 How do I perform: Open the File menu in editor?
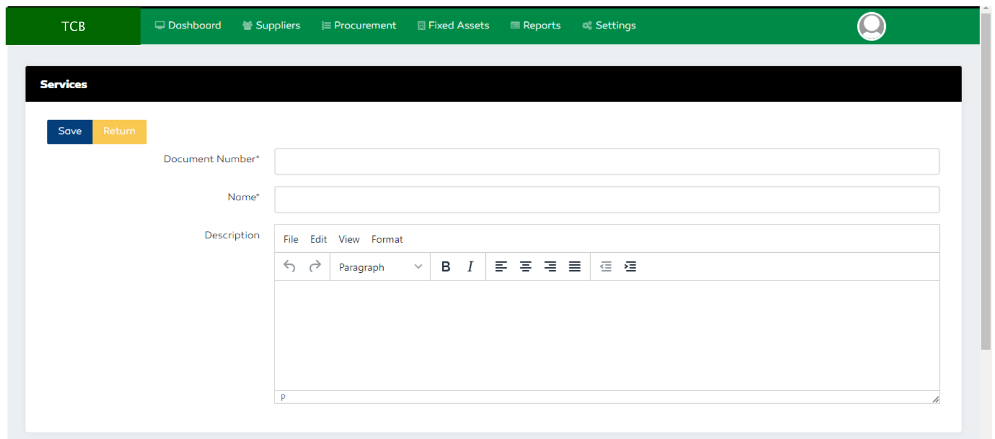coord(291,239)
